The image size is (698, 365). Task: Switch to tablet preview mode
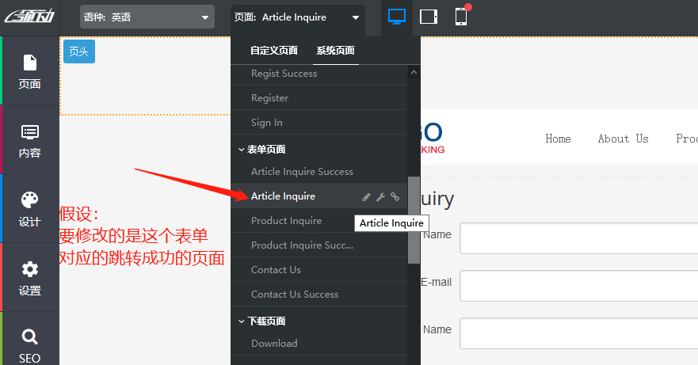pos(429,17)
